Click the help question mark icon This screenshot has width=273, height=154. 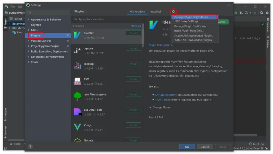coord(30,147)
